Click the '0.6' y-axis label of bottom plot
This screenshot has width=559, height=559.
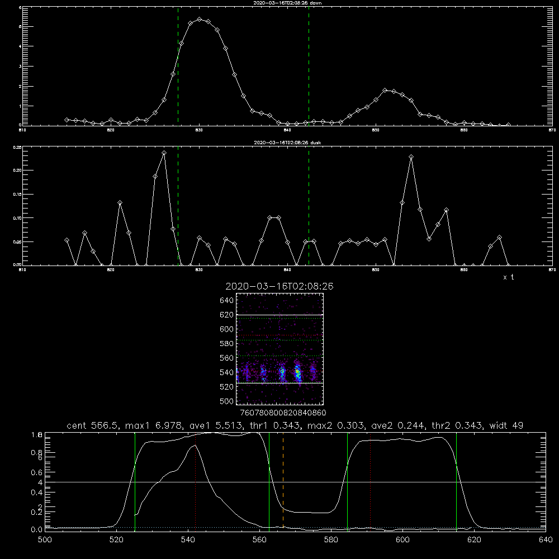tap(37, 472)
